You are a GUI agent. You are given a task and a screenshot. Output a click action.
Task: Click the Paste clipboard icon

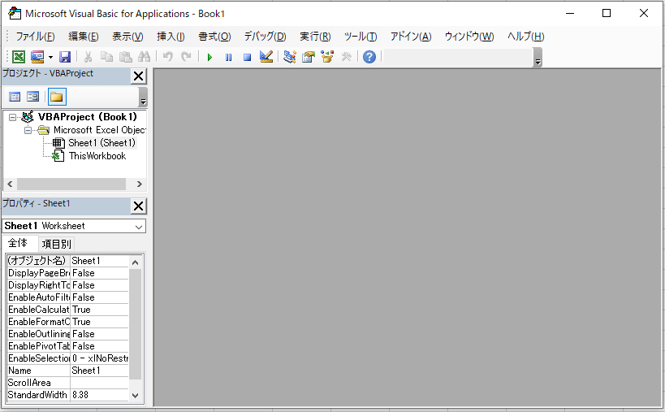[x=126, y=56]
